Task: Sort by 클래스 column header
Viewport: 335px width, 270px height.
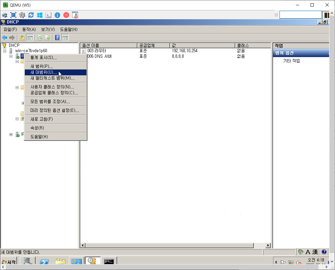Action: 253,46
